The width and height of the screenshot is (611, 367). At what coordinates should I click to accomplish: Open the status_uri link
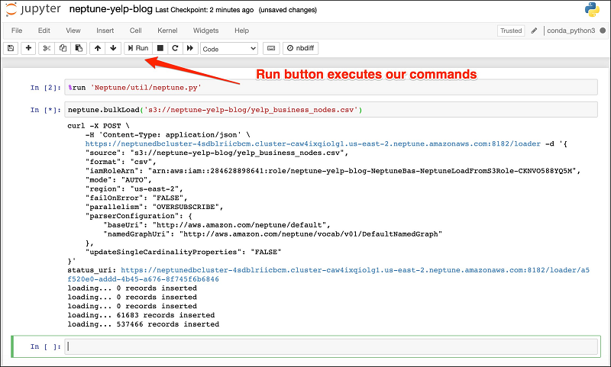point(328,275)
